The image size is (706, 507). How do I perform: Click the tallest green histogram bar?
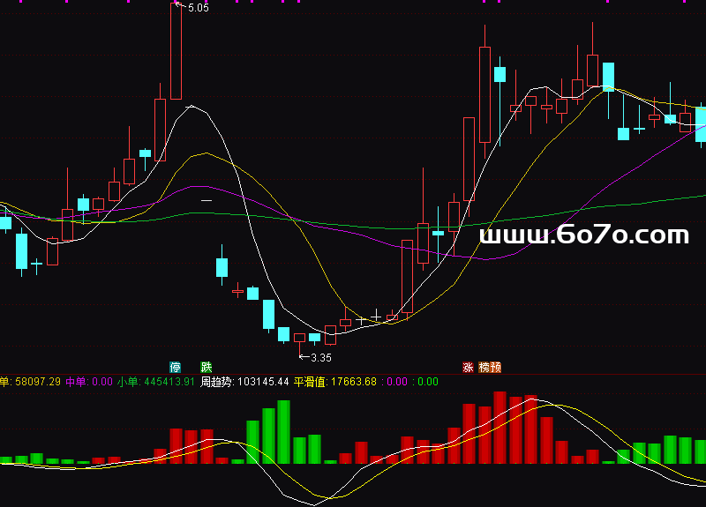(x=283, y=432)
